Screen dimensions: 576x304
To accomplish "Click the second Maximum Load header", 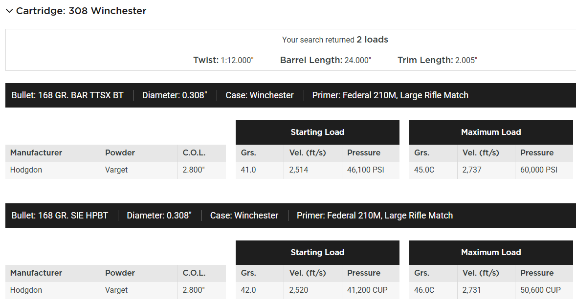I will 491,252.
